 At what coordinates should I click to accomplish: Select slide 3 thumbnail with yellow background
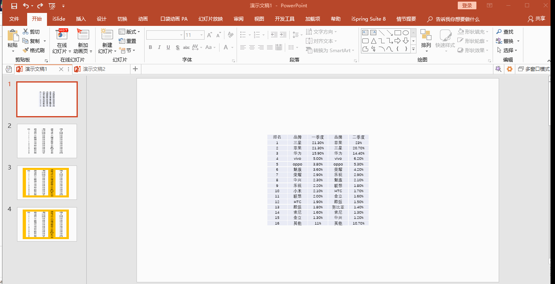pos(47,182)
